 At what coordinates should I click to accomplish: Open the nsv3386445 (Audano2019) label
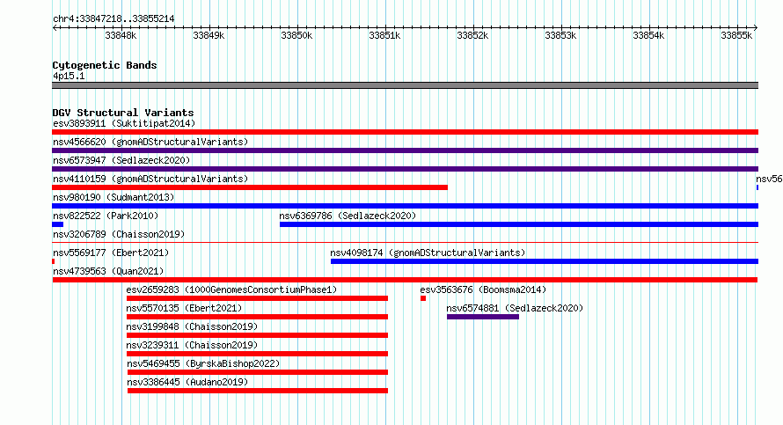coord(187,382)
